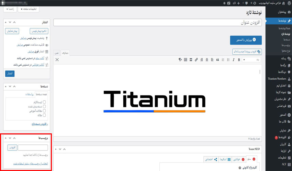The image size is (292, 171).
Task: Open Yoast SEO (سئو) tab
Action: tap(251, 159)
